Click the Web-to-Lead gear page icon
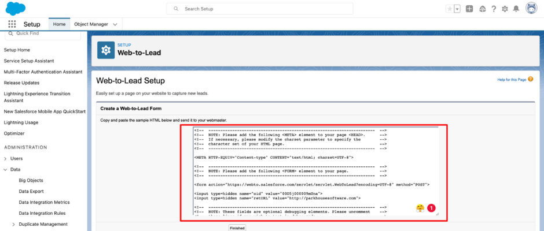544x231 pixels. pos(106,50)
